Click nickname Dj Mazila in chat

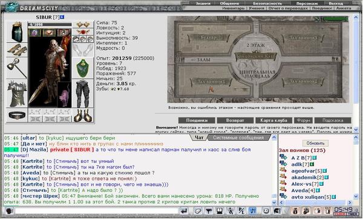coord(34,150)
